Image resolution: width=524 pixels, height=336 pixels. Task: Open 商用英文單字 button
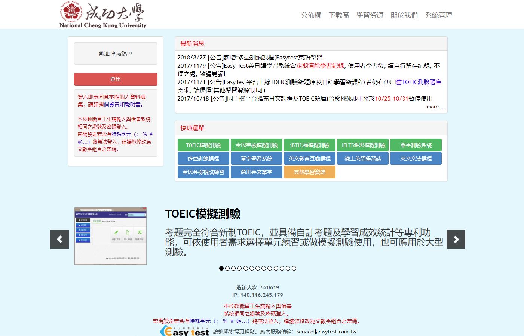pos(257,172)
